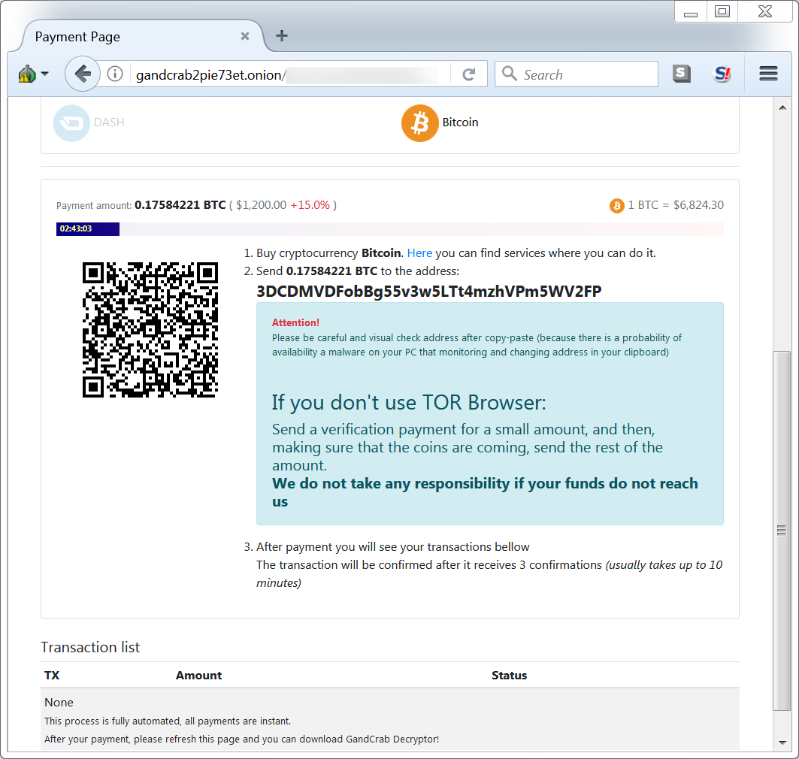The width and height of the screenshot is (799, 759).
Task: Close the browser window
Action: click(x=765, y=12)
